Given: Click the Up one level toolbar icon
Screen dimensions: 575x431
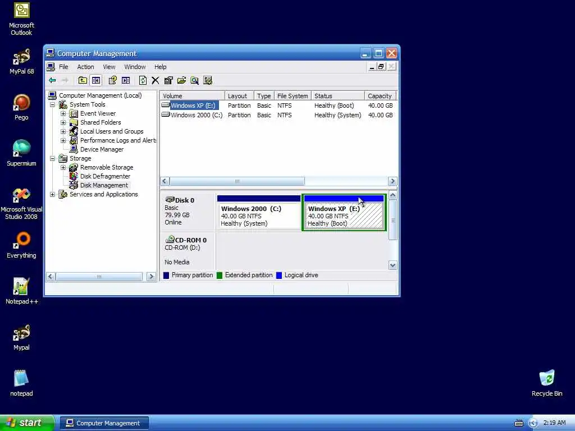Looking at the screenshot, I should [x=83, y=80].
